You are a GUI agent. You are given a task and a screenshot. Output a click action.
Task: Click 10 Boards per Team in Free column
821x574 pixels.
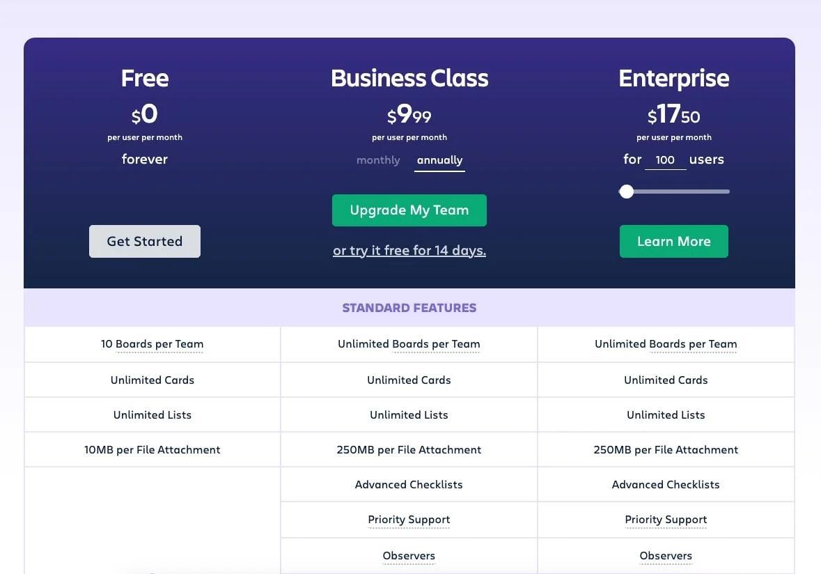tap(153, 344)
